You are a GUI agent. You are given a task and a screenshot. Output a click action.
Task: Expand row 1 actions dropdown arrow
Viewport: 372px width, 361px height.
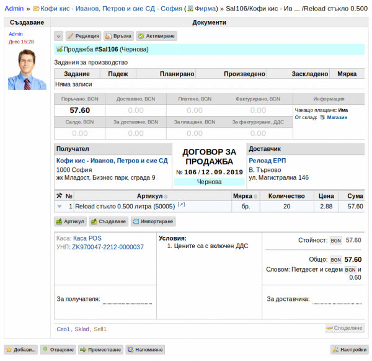[x=60, y=207]
